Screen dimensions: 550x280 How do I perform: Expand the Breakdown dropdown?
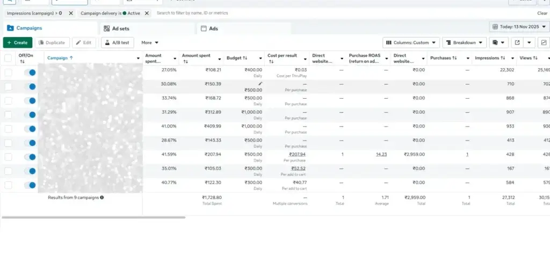464,42
